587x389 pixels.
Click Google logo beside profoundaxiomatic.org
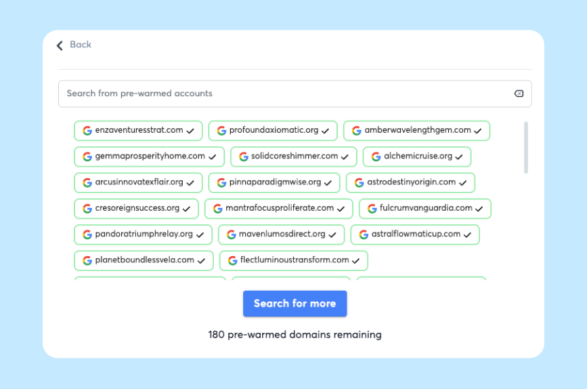(x=221, y=131)
